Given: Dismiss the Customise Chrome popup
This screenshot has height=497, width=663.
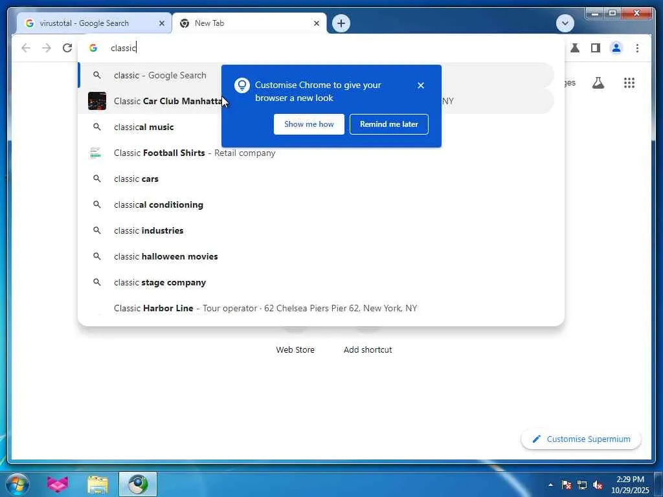Looking at the screenshot, I should 420,85.
